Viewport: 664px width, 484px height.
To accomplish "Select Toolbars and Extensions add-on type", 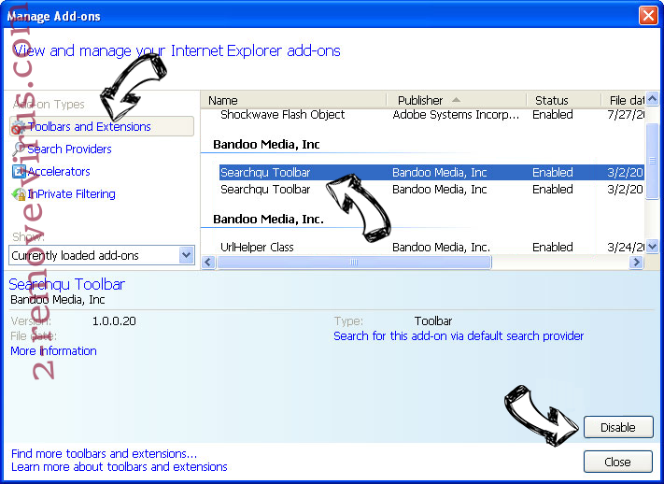I will point(102,127).
